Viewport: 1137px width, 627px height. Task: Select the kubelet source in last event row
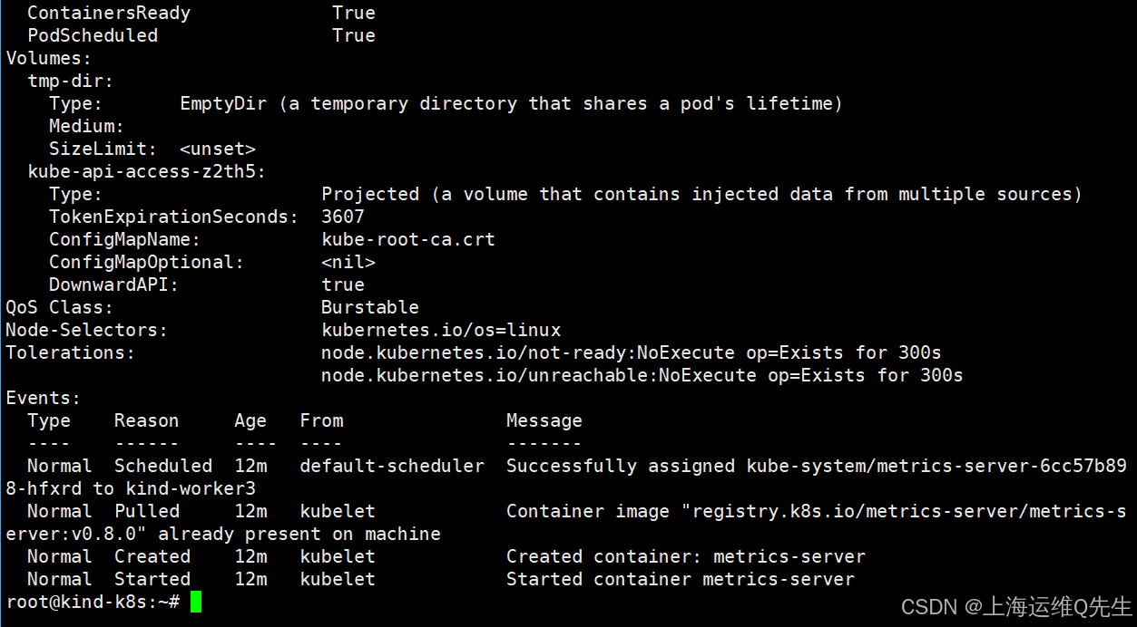coord(337,578)
